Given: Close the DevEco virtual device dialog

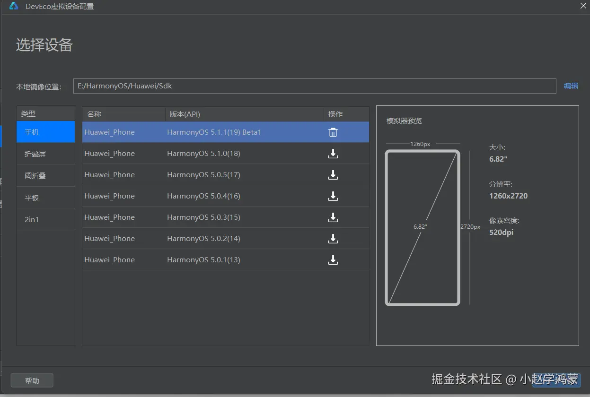Looking at the screenshot, I should coord(583,6).
